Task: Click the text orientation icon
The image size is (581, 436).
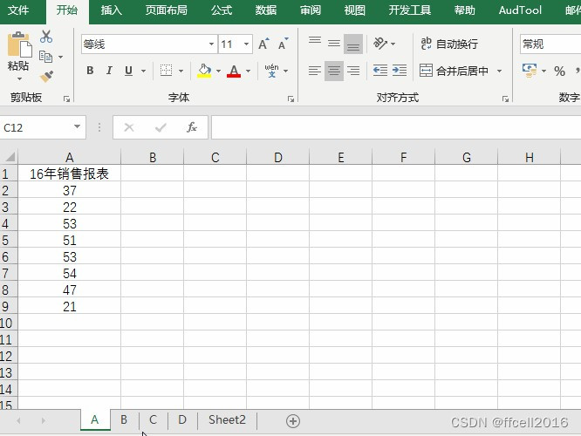Action: pos(380,44)
